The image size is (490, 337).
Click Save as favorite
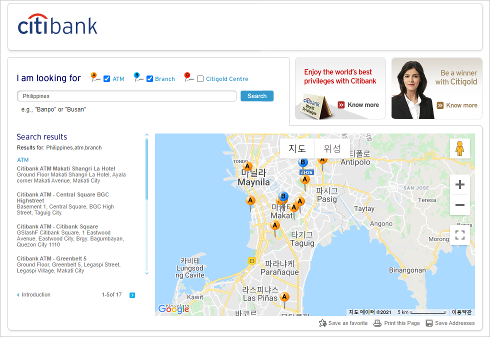point(343,323)
